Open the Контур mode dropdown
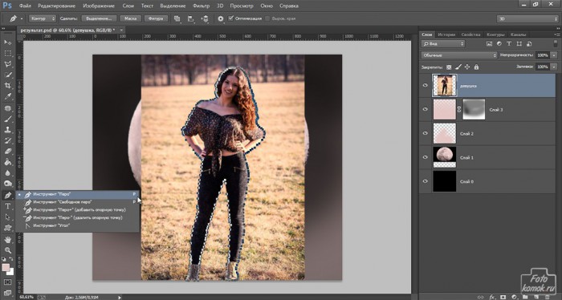 click(x=43, y=18)
